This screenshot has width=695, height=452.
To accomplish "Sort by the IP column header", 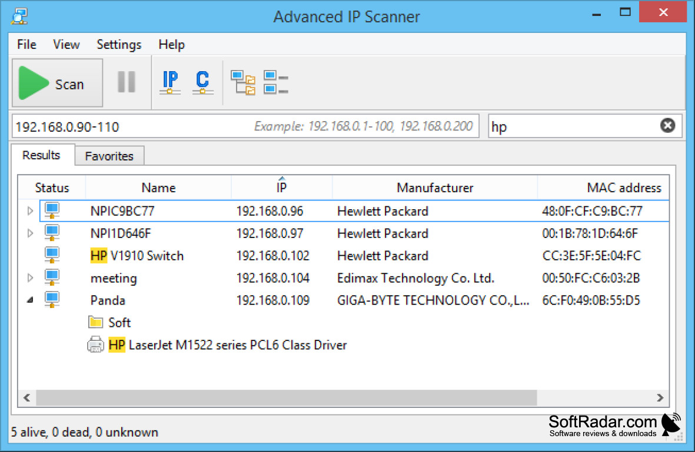I will 281,188.
